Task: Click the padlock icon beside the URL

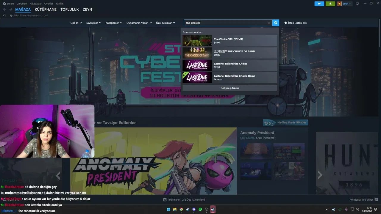Action: (x=11, y=15)
